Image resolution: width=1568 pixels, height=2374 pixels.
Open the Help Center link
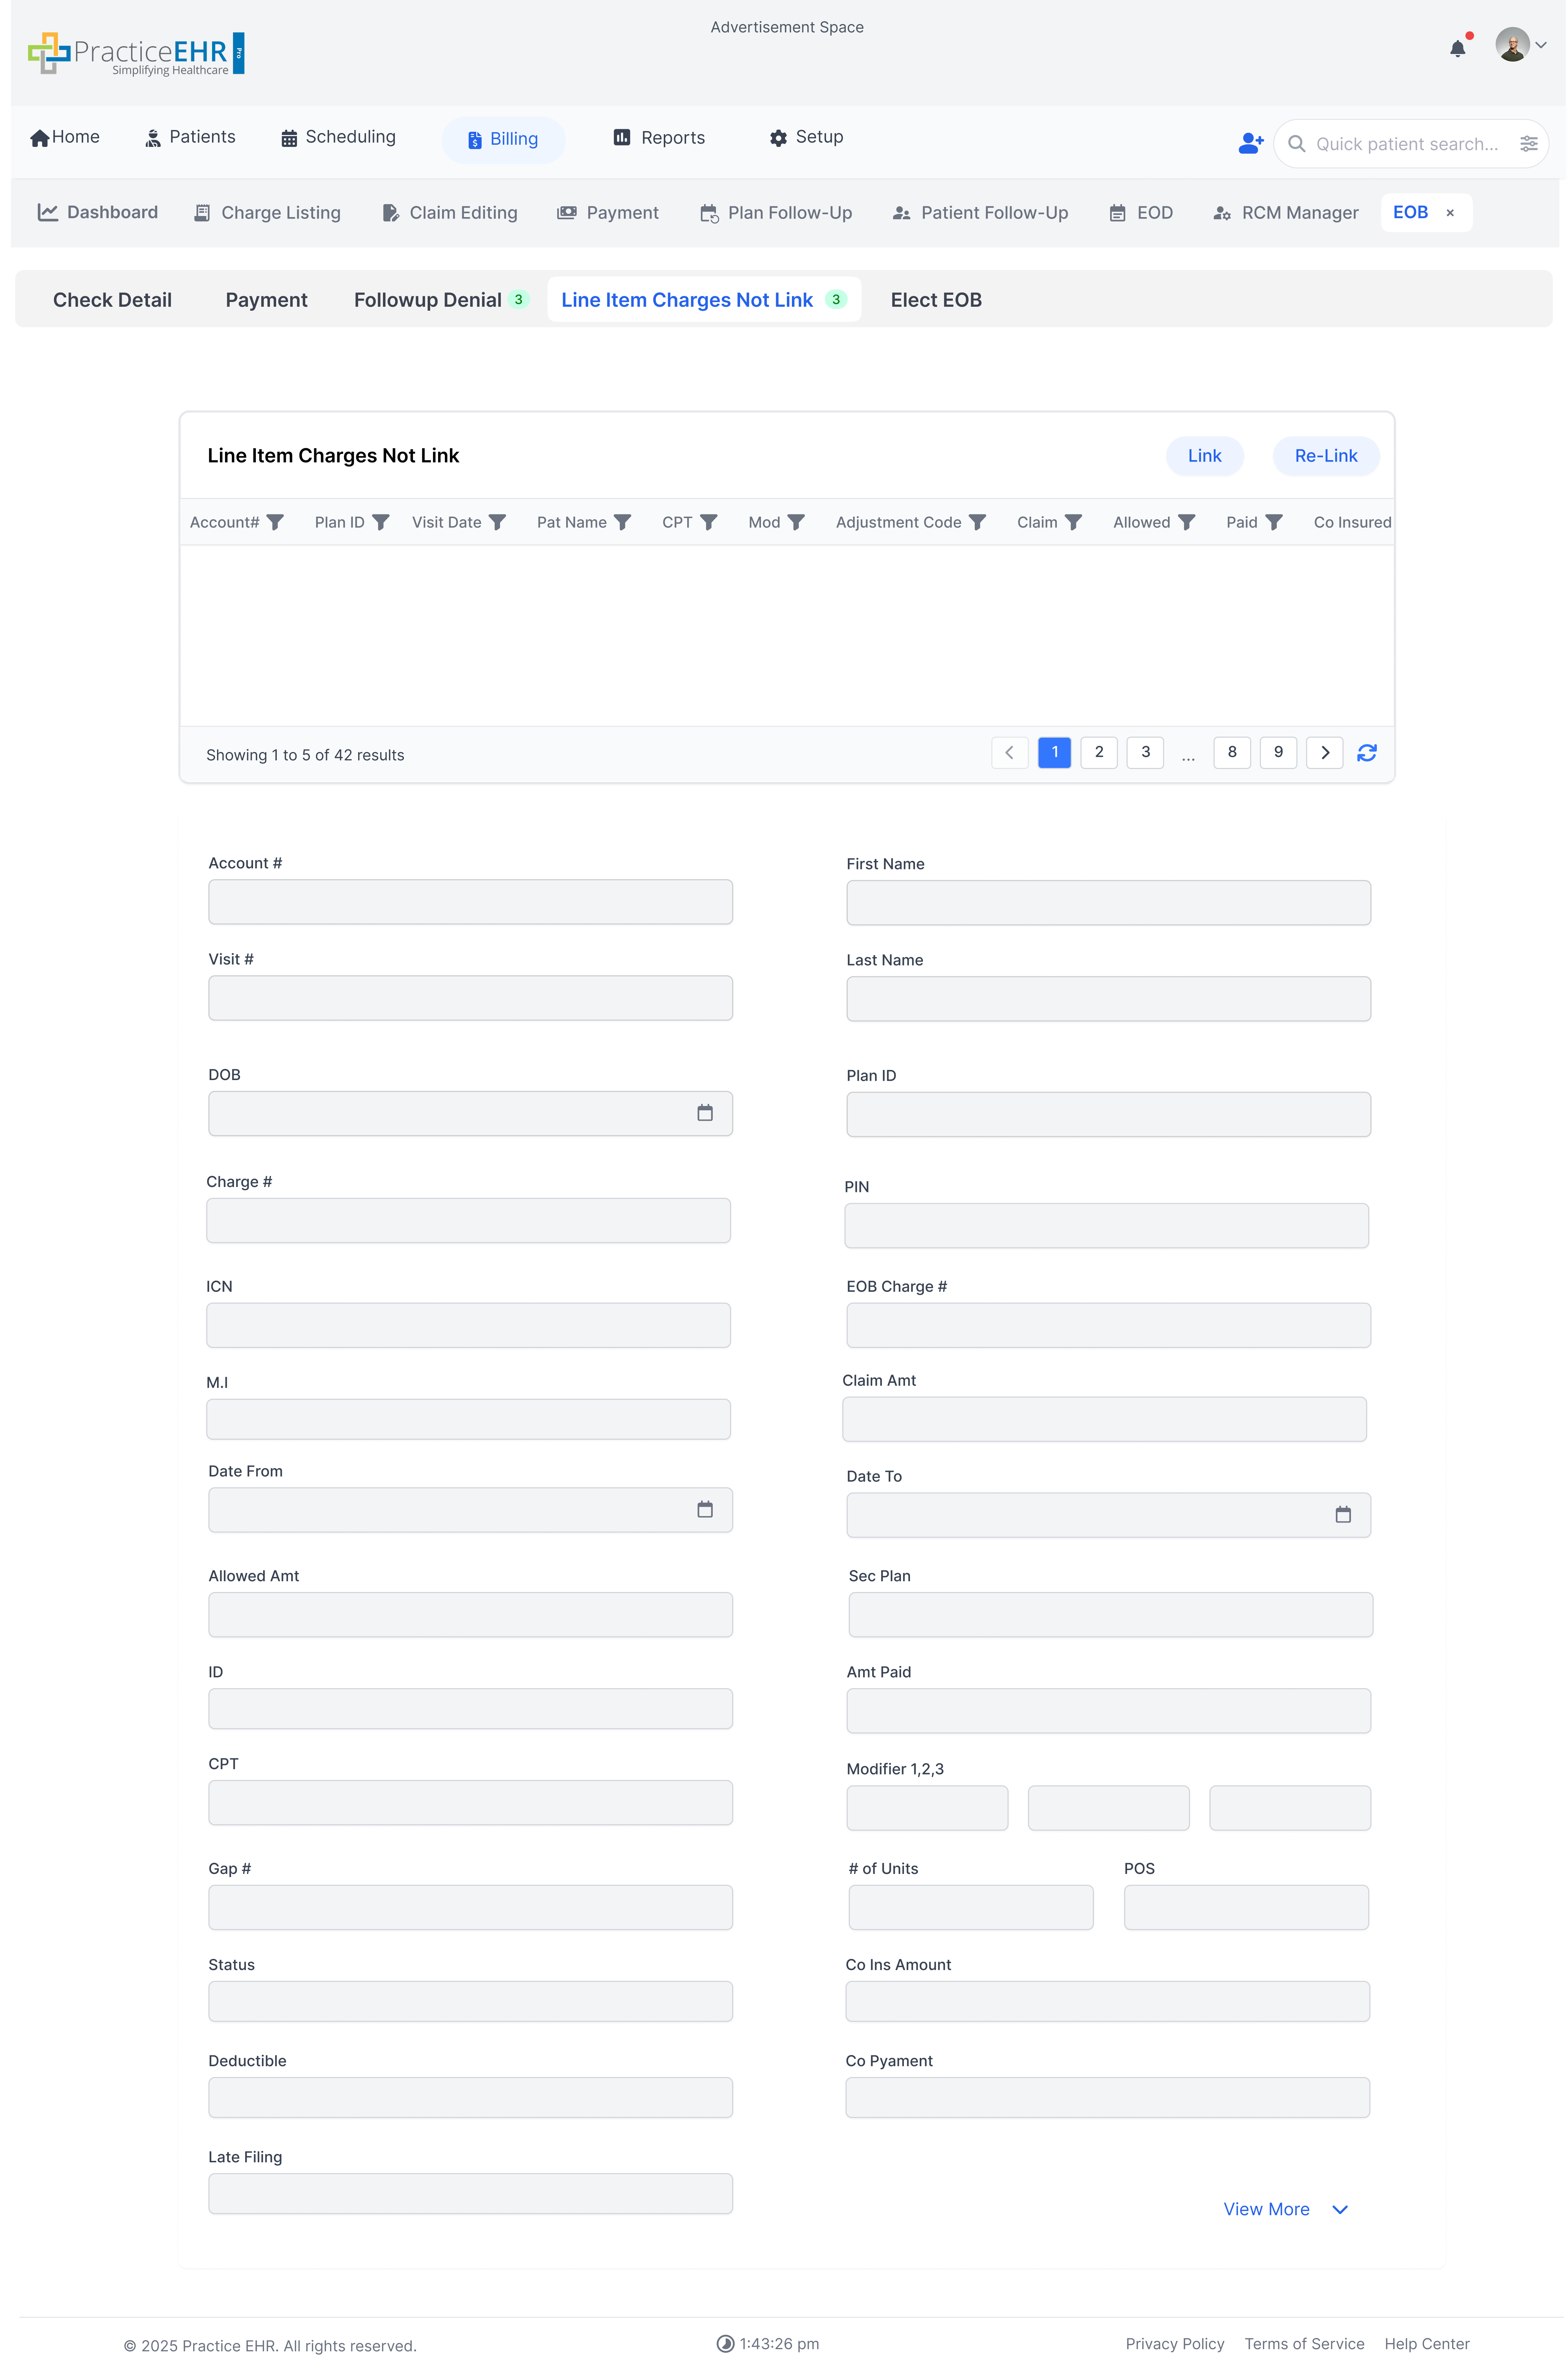[x=1426, y=2344]
